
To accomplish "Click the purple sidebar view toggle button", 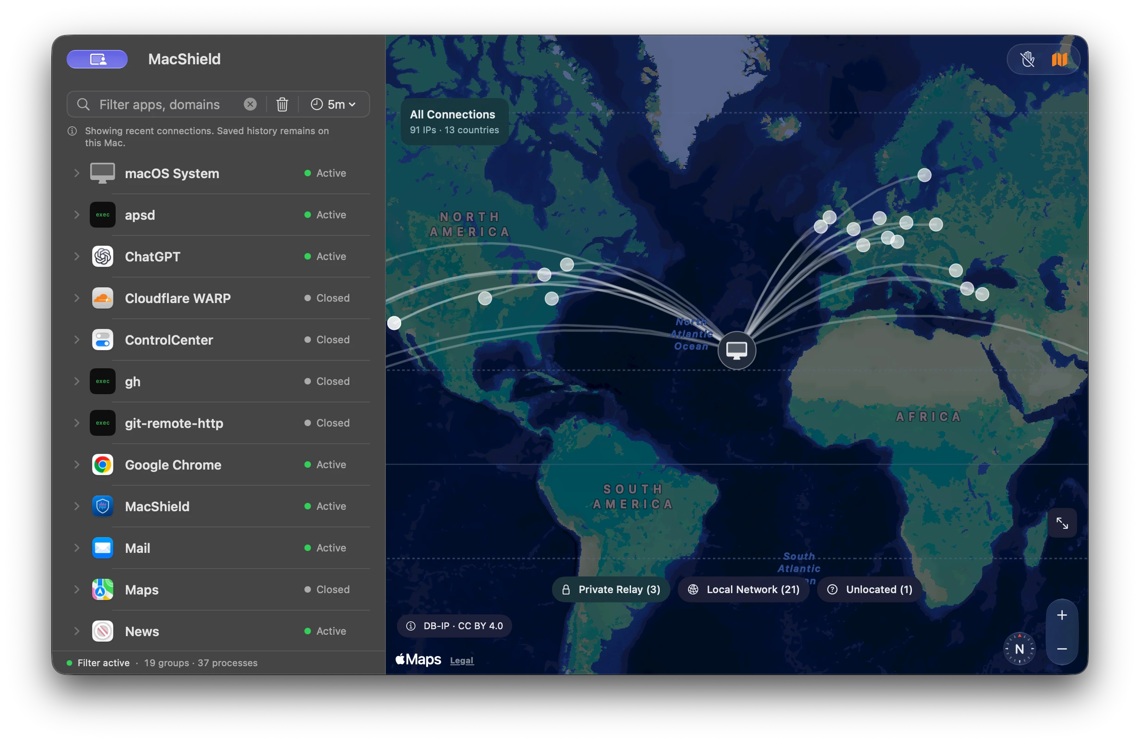I will (97, 59).
